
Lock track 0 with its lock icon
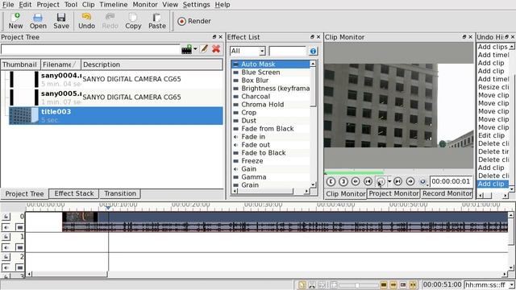[x=6, y=217]
